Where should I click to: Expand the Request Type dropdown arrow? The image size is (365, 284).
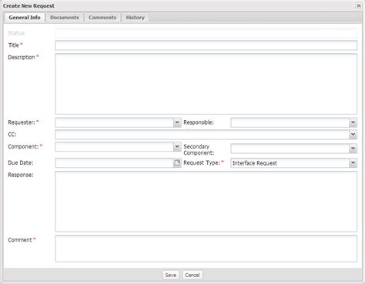(x=353, y=162)
